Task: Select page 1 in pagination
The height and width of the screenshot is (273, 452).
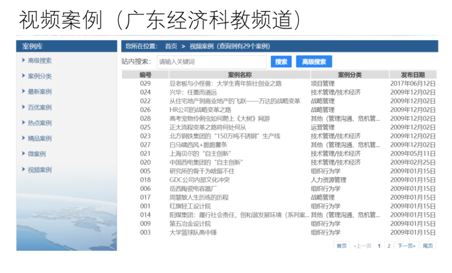Action: point(379,246)
